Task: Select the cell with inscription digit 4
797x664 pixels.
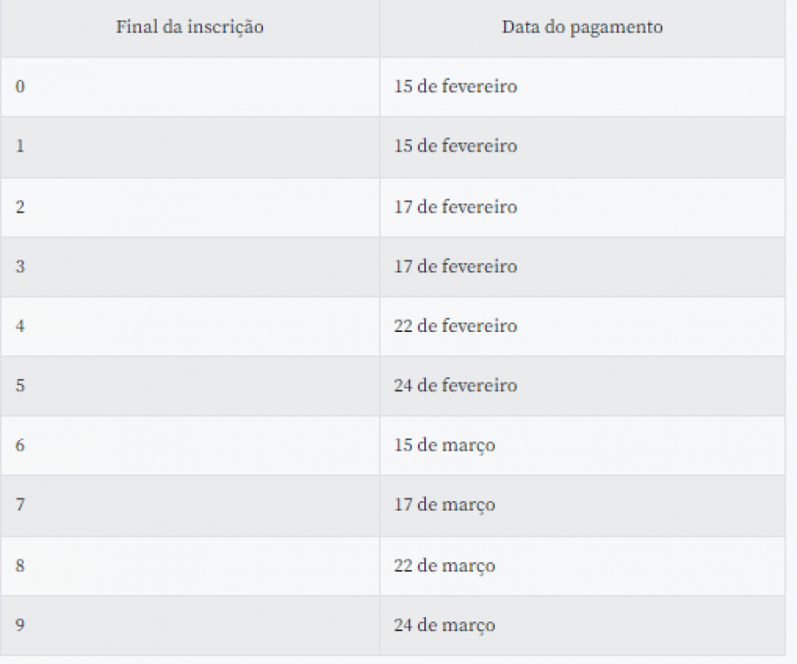Action: coord(190,326)
